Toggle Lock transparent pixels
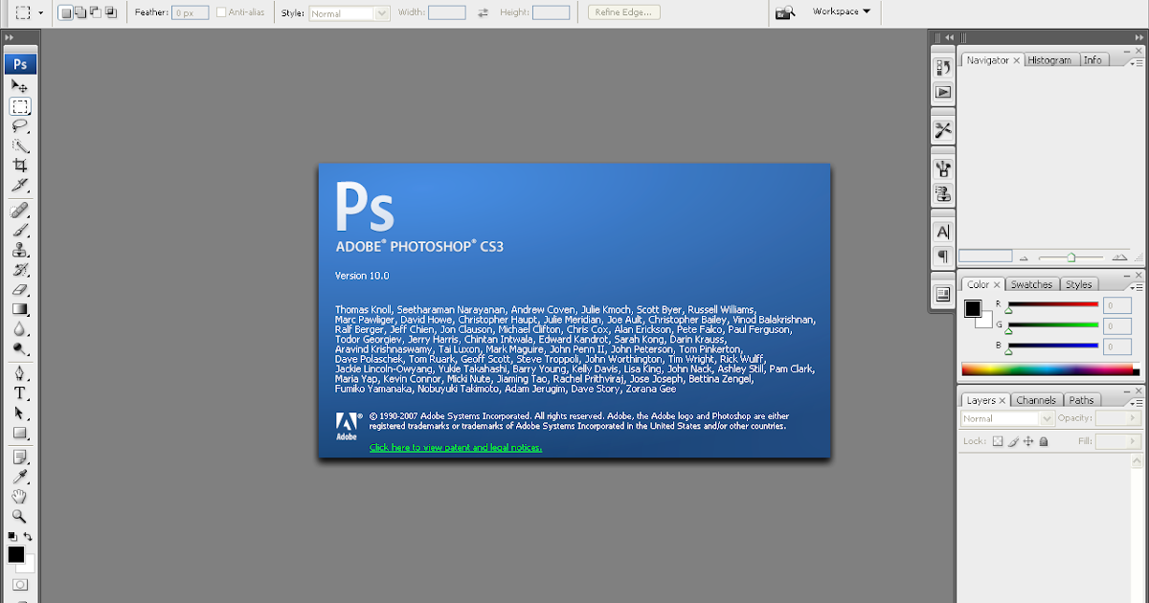Screen dimensions: 1149x603 [x=998, y=441]
